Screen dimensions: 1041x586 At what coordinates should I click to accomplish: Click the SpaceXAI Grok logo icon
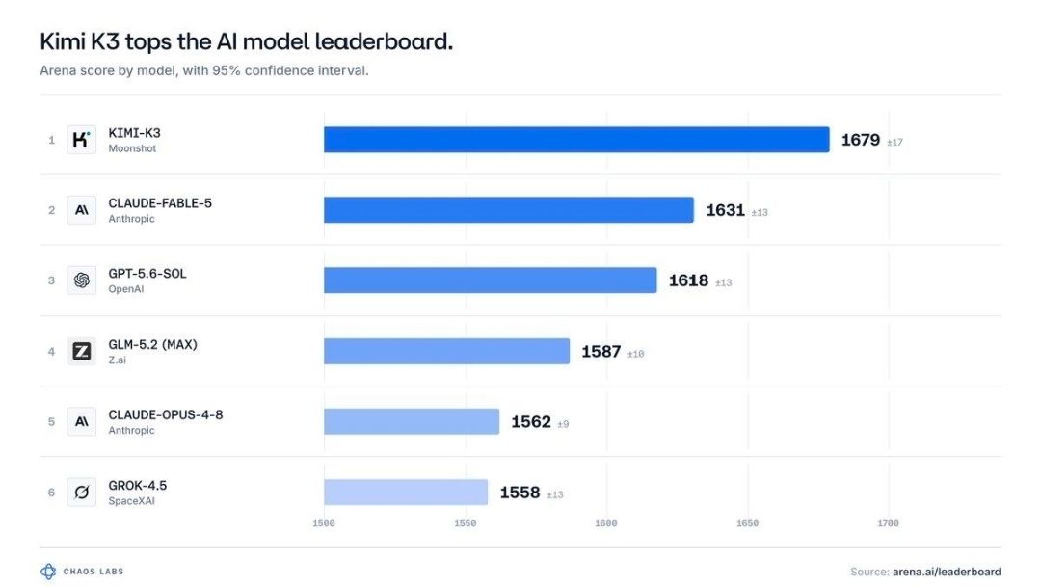click(82, 493)
